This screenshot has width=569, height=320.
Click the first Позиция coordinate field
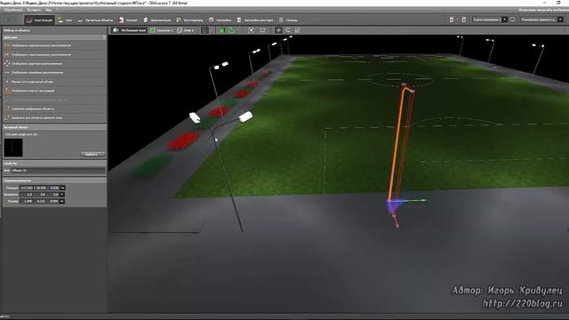[x=27, y=188]
